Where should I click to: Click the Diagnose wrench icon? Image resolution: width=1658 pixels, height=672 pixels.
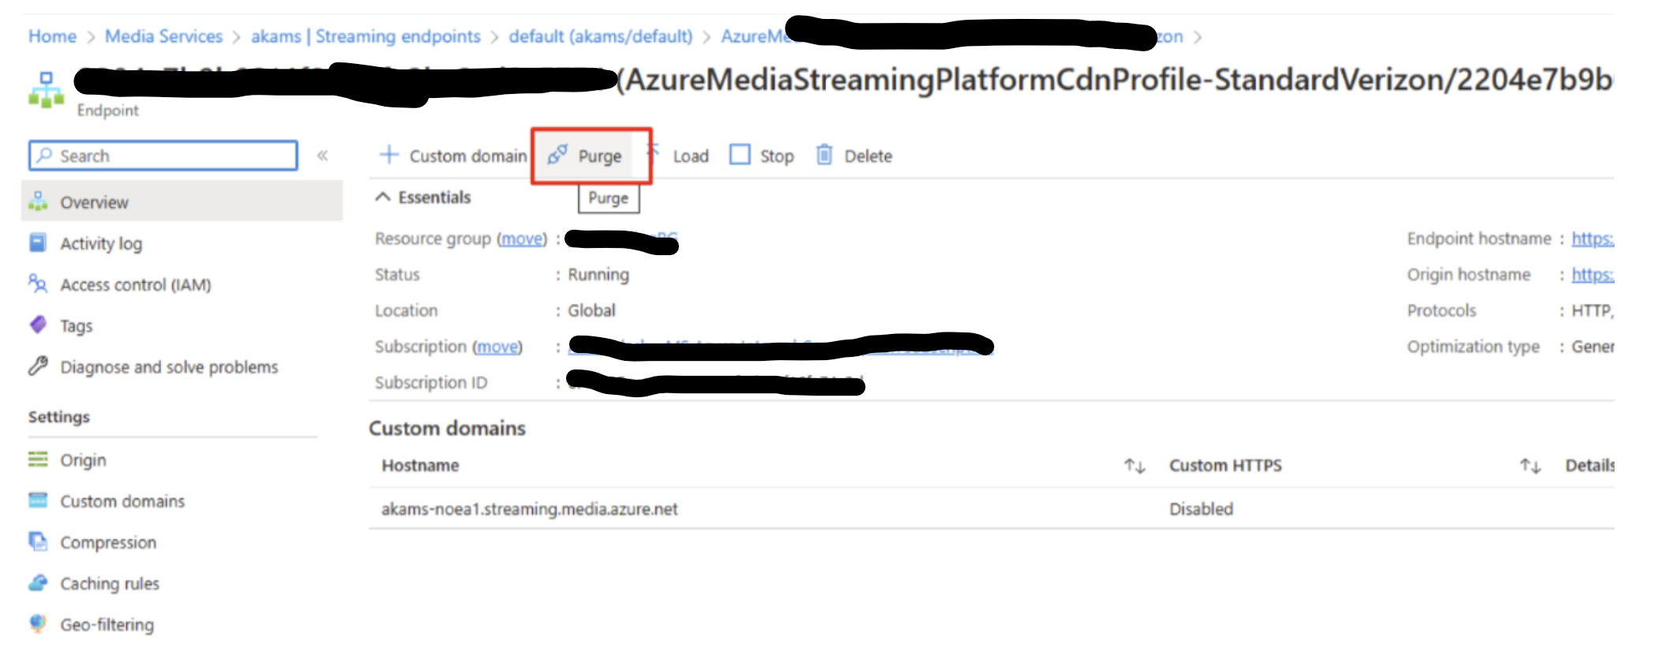38,366
